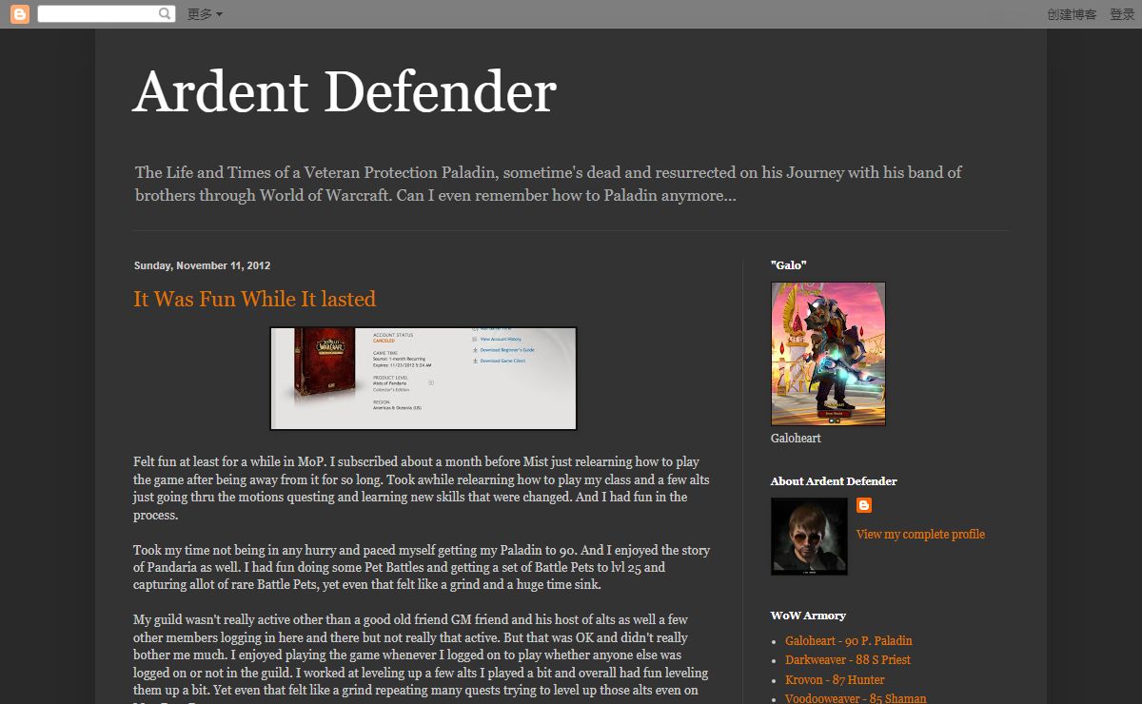
Task: Click the Galoheart character portrait image
Action: click(x=828, y=354)
